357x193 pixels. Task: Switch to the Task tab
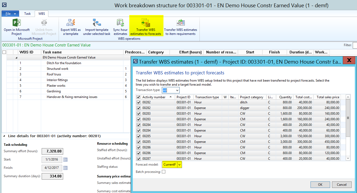tap(27, 14)
